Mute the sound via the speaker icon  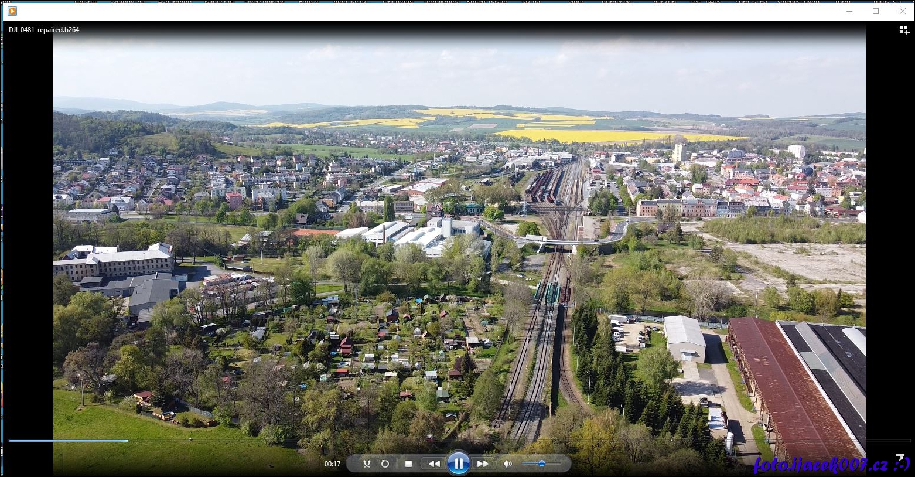point(507,464)
